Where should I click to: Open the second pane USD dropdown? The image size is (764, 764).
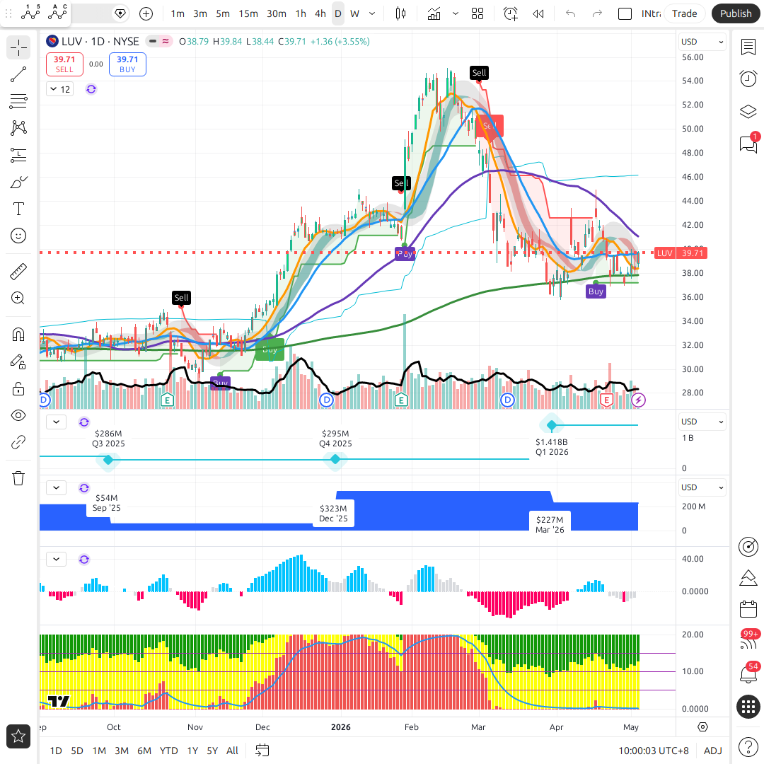coord(702,422)
